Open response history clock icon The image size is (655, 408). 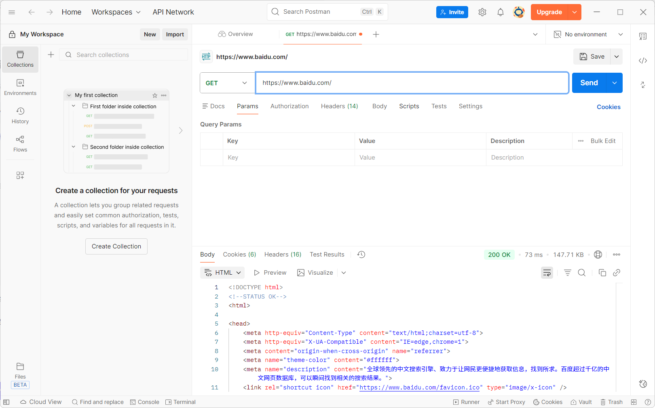[361, 254]
